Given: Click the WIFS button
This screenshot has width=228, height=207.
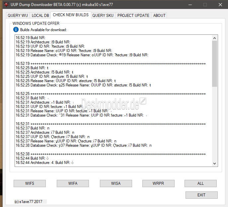Looking at the screenshot, I should click(30, 183).
